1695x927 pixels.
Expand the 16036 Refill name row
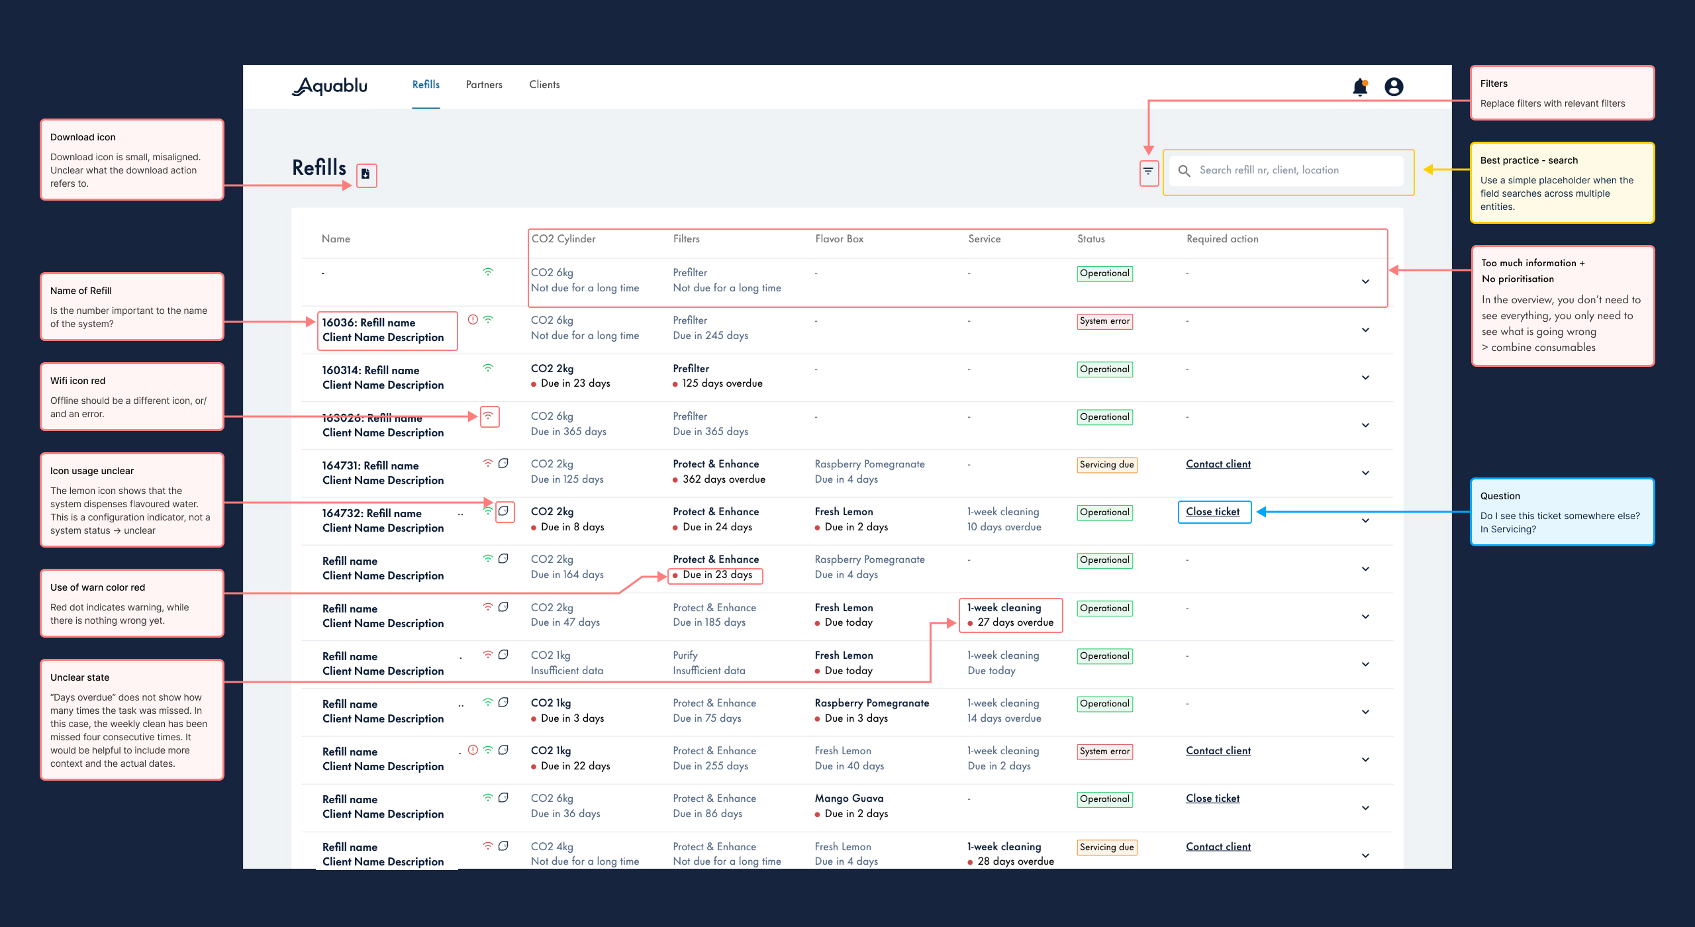tap(1365, 330)
